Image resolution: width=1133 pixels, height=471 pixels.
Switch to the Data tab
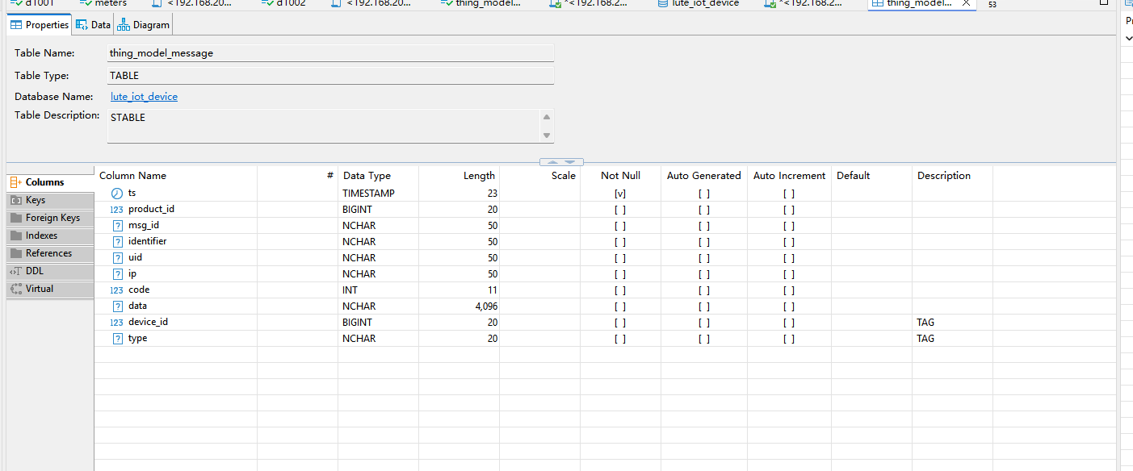(x=93, y=25)
